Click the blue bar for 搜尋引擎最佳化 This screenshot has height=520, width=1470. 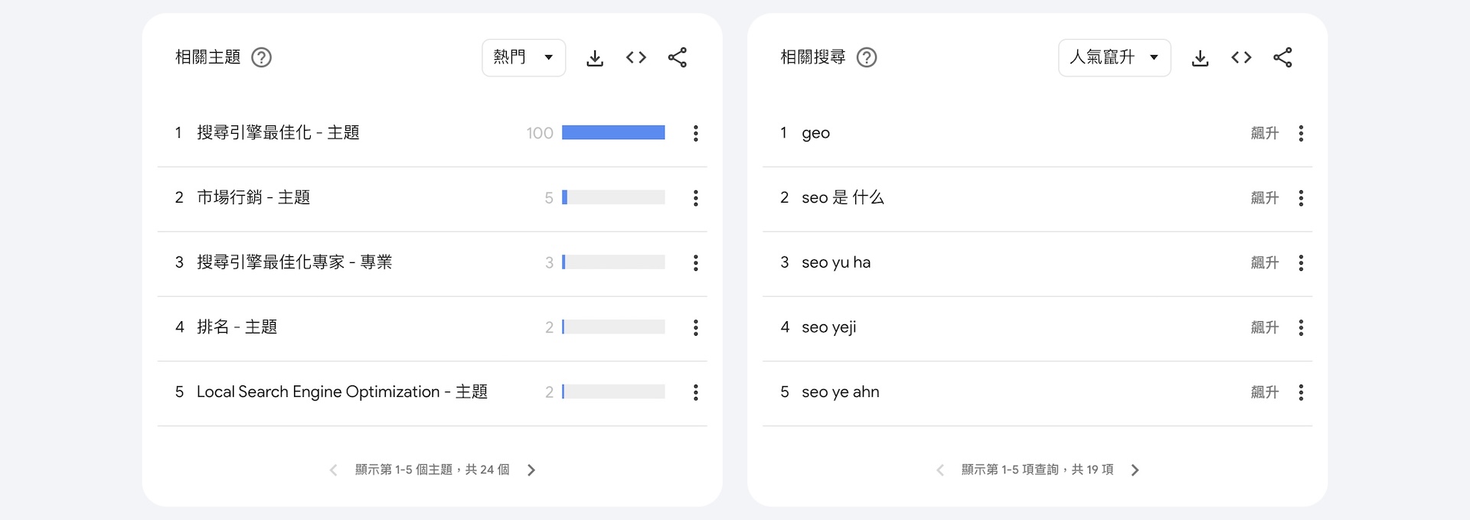tap(613, 133)
